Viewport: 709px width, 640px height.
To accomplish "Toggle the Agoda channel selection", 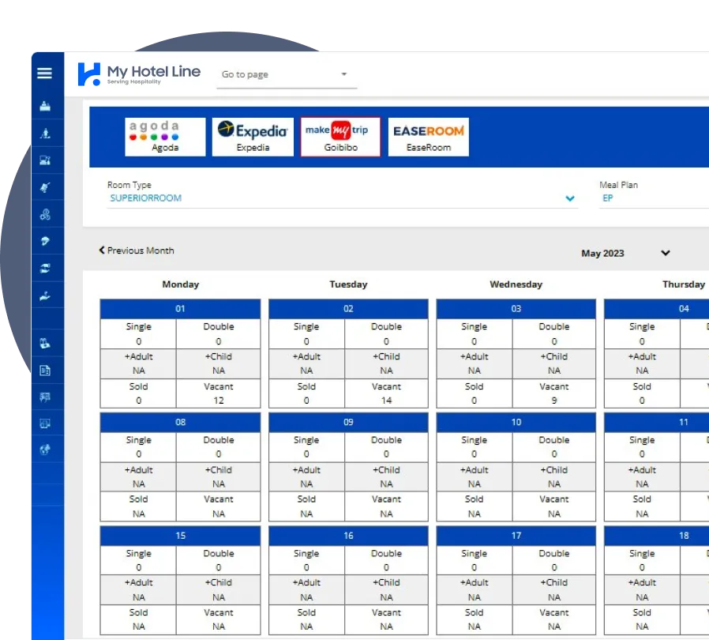I will coord(164,136).
